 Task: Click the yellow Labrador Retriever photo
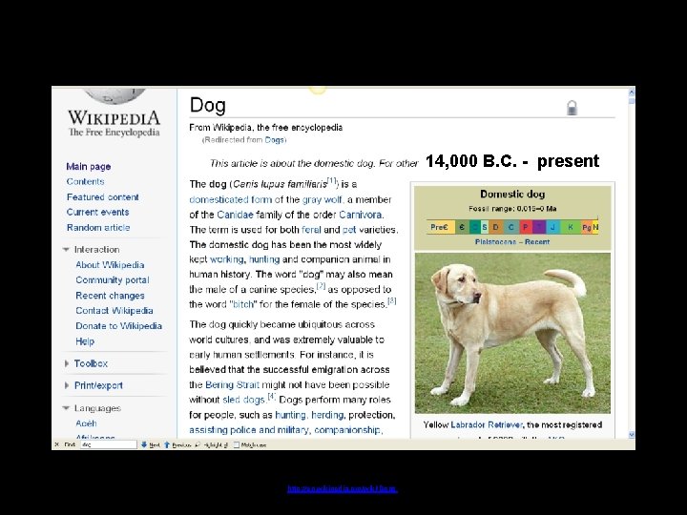[512, 333]
